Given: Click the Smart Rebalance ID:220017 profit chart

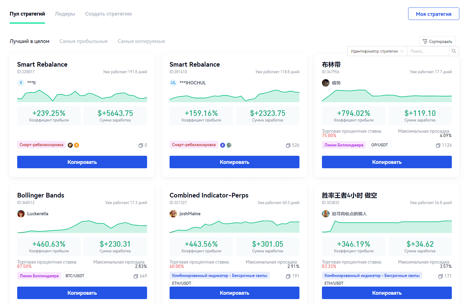Looking at the screenshot, I should coord(82,96).
